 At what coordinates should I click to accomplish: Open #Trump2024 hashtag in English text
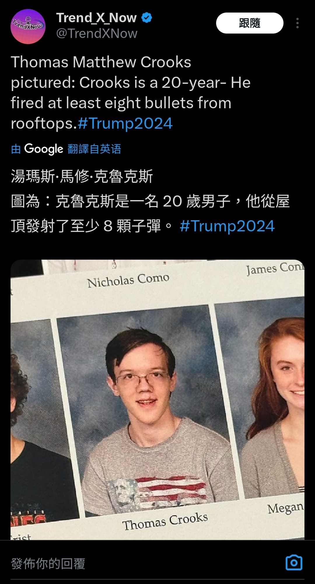[x=125, y=123]
